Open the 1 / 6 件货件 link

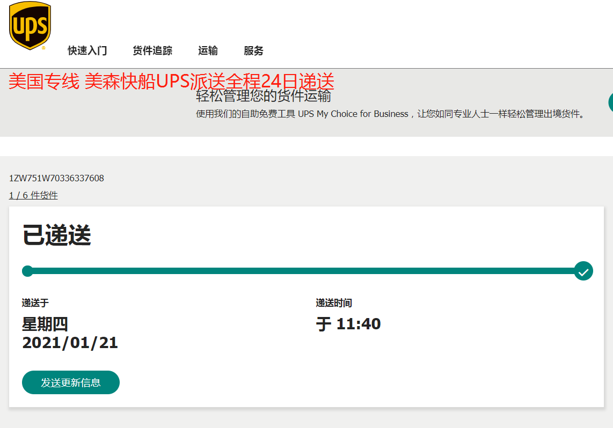pyautogui.click(x=33, y=195)
